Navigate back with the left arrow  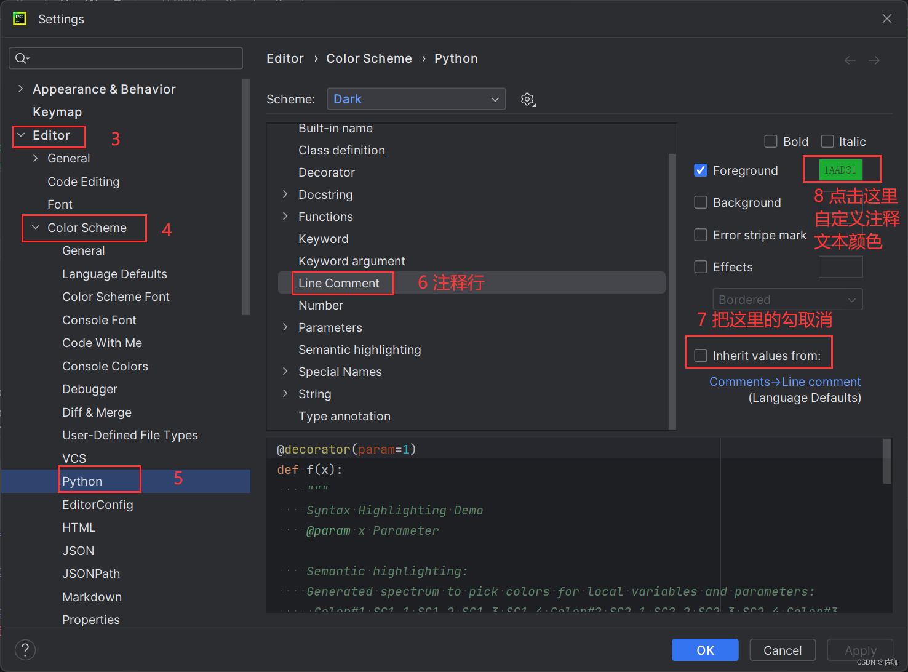pyautogui.click(x=850, y=60)
